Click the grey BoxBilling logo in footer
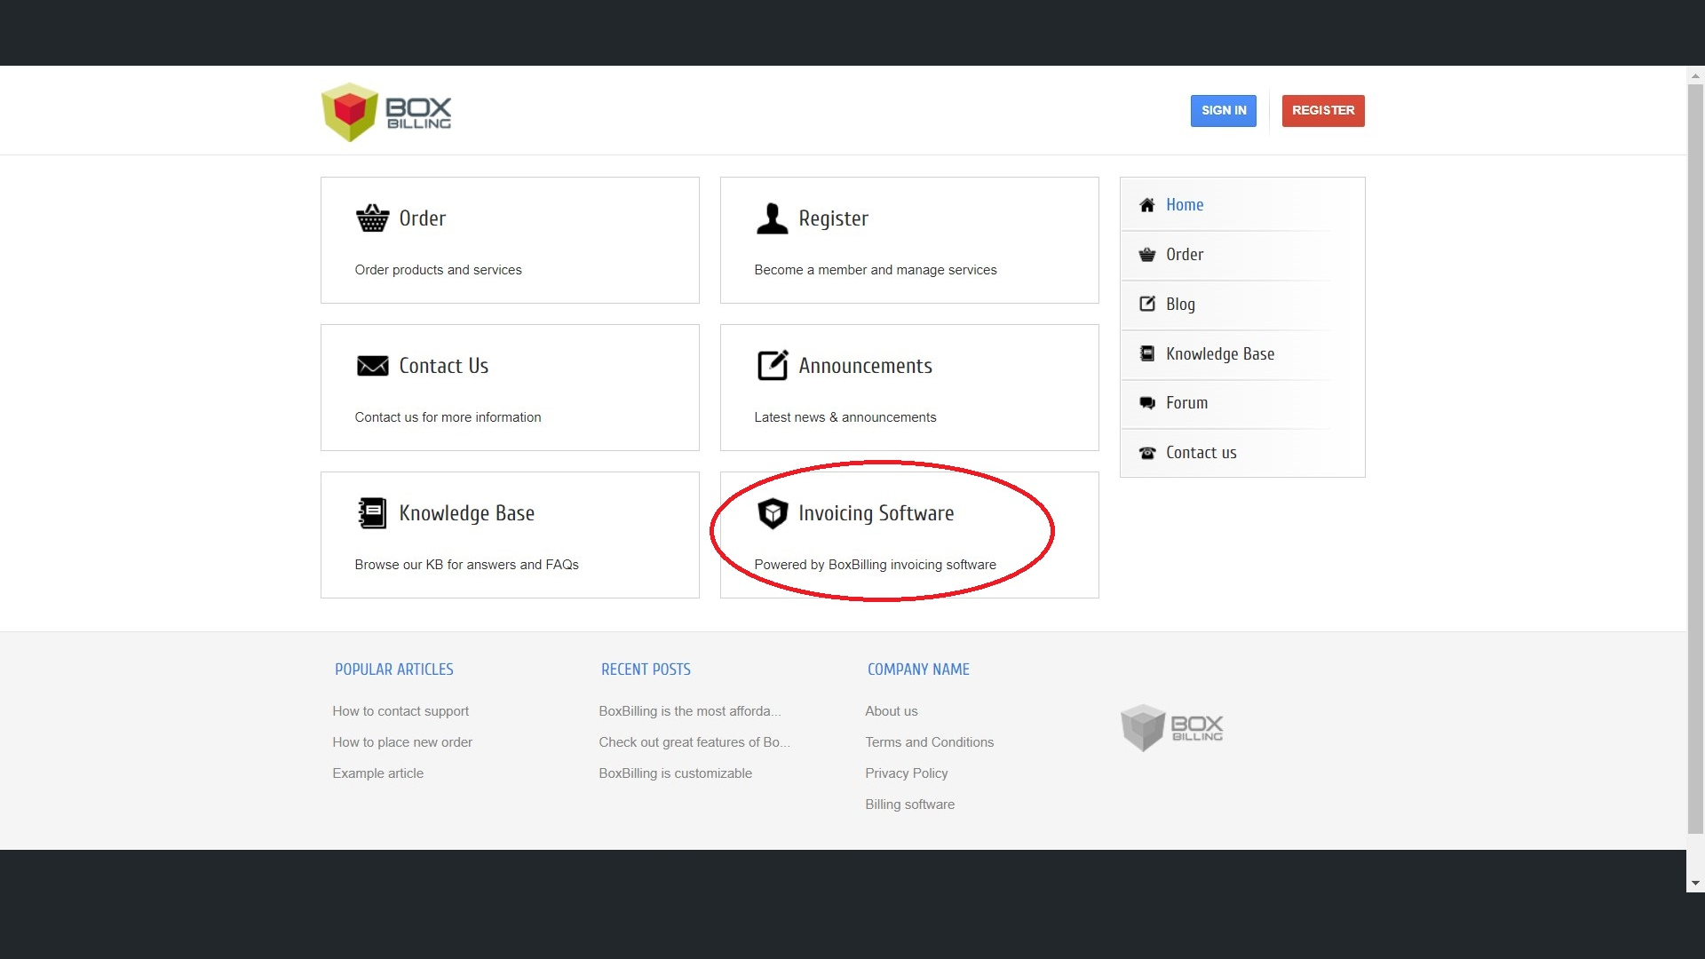 pyautogui.click(x=1171, y=727)
